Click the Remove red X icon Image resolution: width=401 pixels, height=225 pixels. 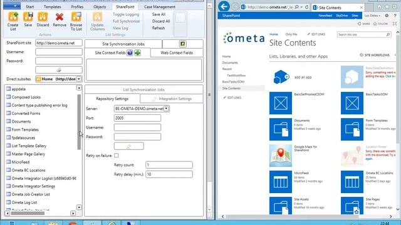[x=60, y=17]
